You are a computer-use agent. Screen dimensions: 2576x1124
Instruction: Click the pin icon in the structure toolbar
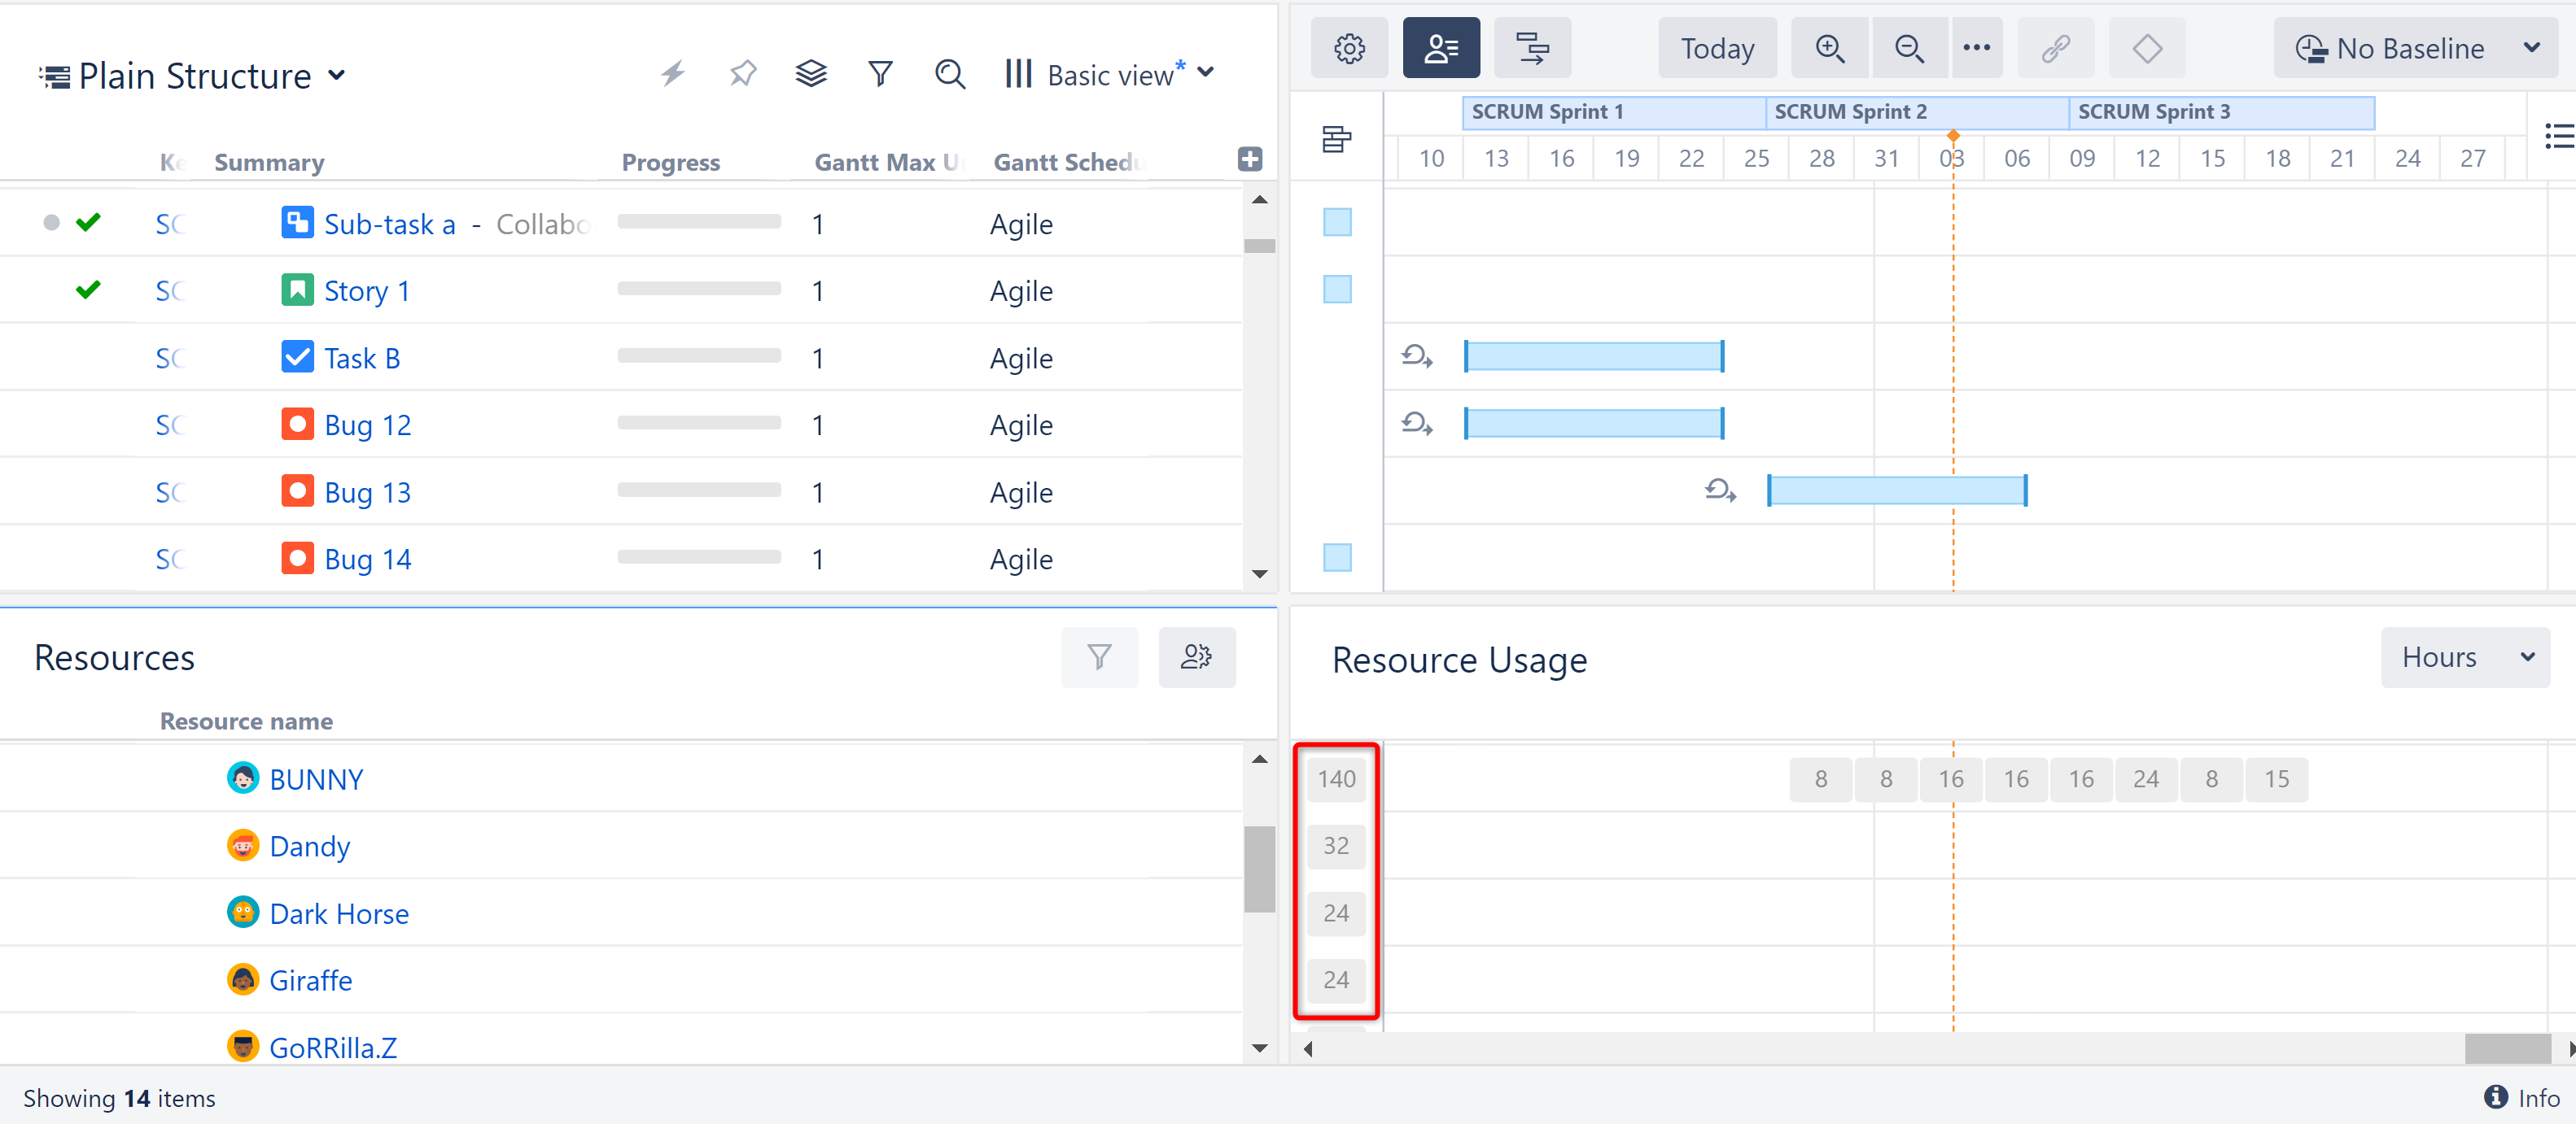click(742, 73)
